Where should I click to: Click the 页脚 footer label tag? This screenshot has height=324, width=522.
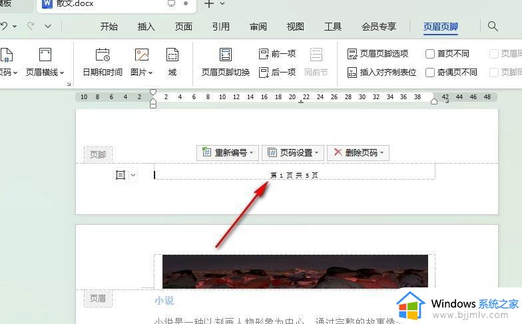point(98,154)
